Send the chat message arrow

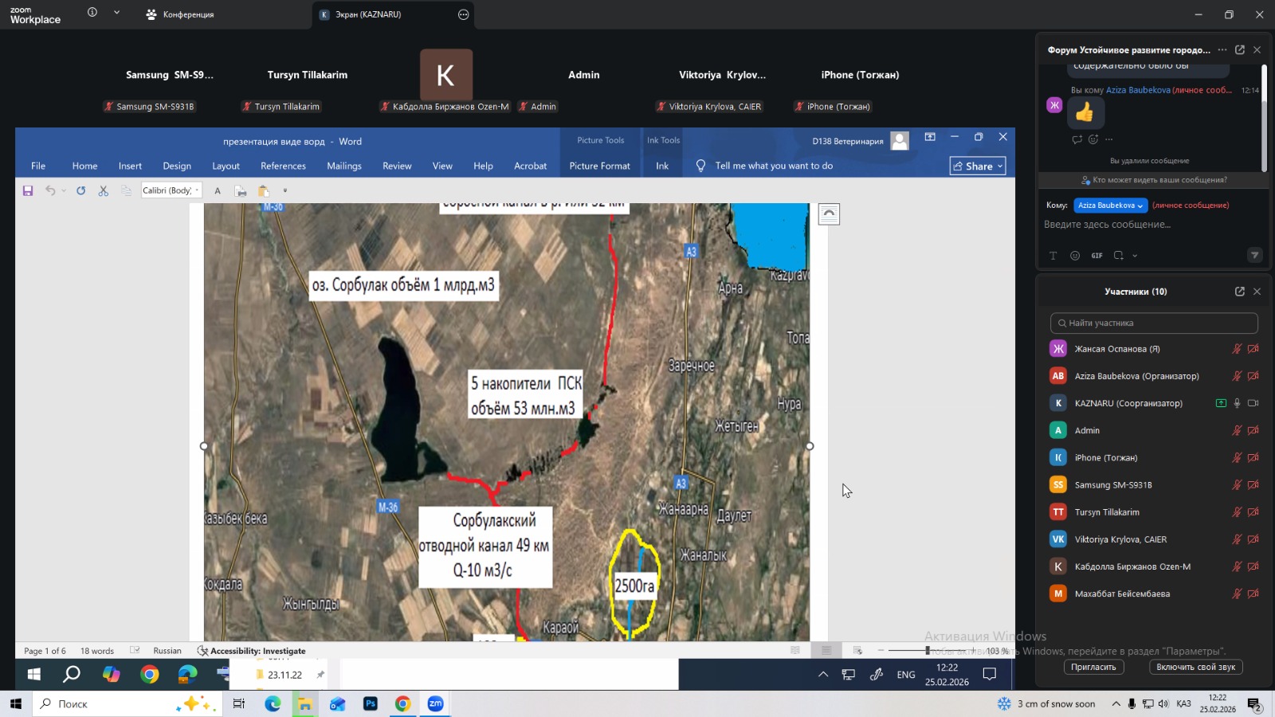(1254, 256)
